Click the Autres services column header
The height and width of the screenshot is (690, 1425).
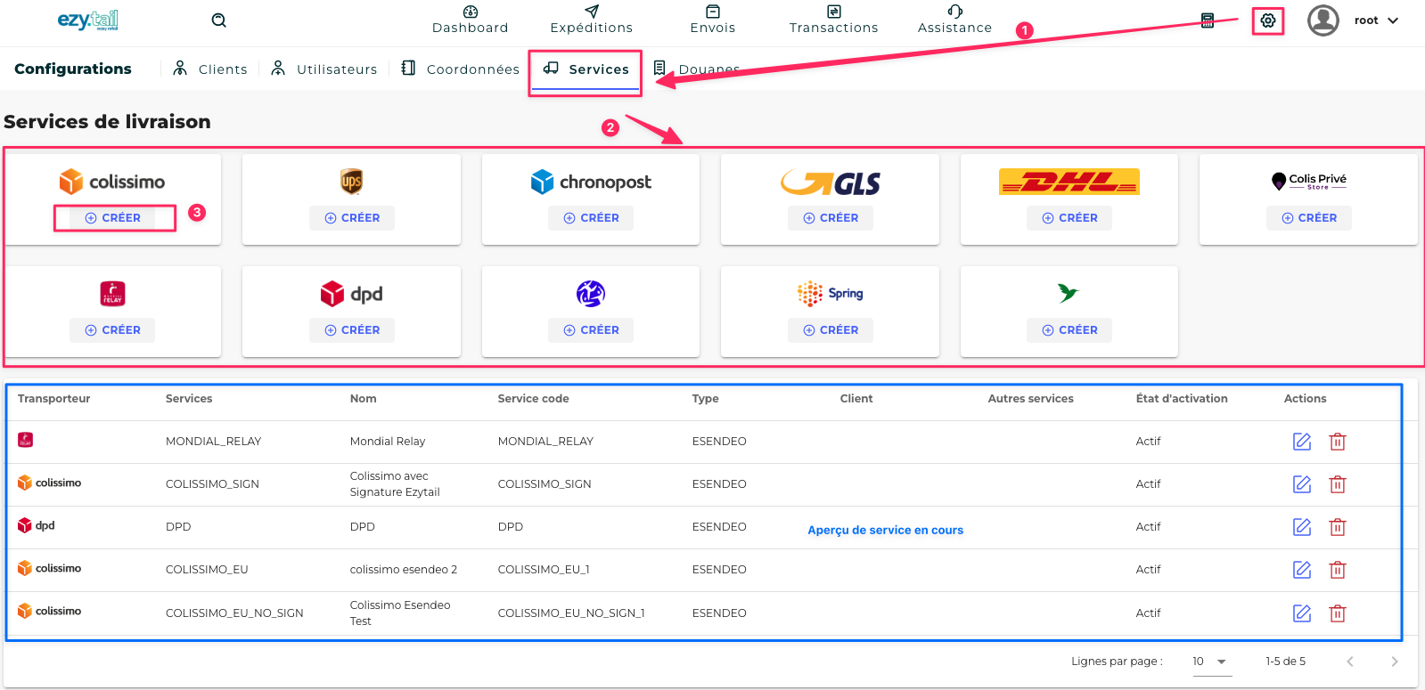pos(1030,399)
